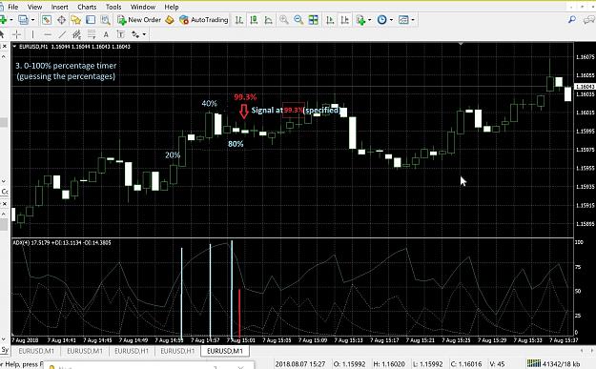Select the Text tool labeled A
The height and width of the screenshot is (369, 596).
tap(106, 34)
